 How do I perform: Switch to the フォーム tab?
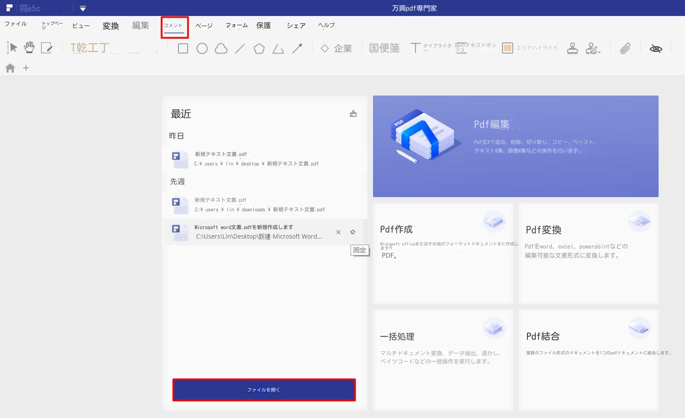pos(237,26)
